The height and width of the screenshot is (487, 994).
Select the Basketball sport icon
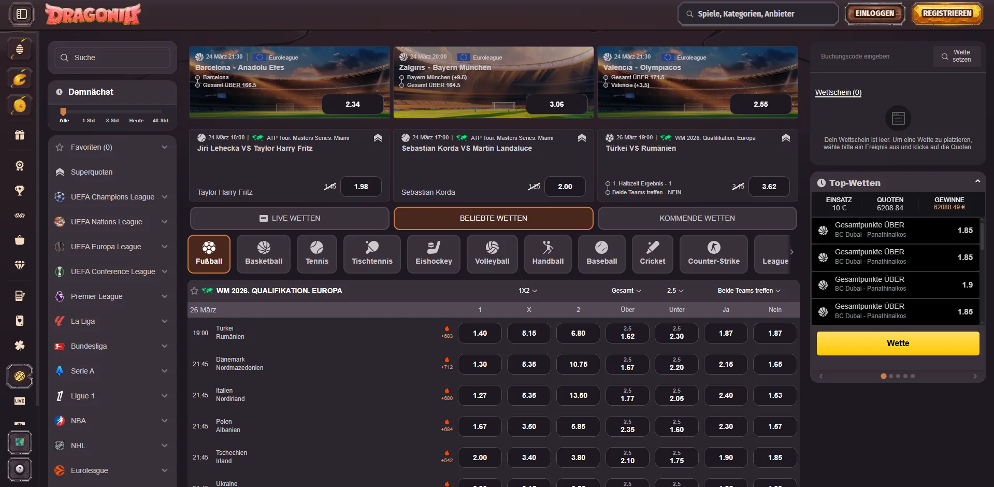263,254
